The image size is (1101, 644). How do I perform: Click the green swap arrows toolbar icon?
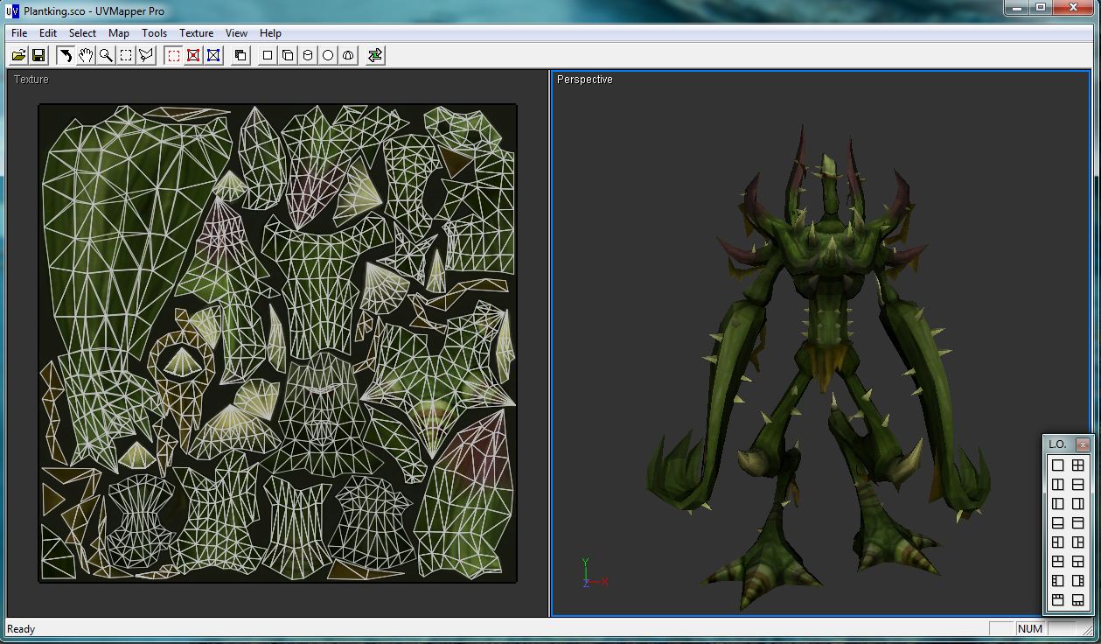pyautogui.click(x=374, y=55)
